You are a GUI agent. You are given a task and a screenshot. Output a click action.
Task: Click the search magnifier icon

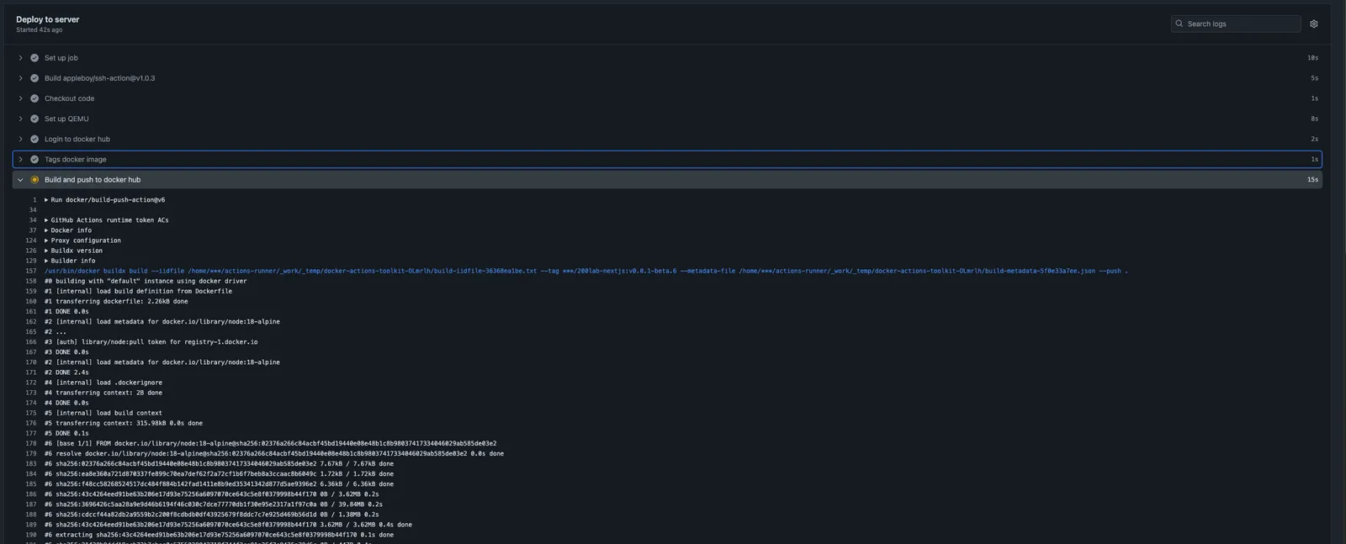point(1179,24)
